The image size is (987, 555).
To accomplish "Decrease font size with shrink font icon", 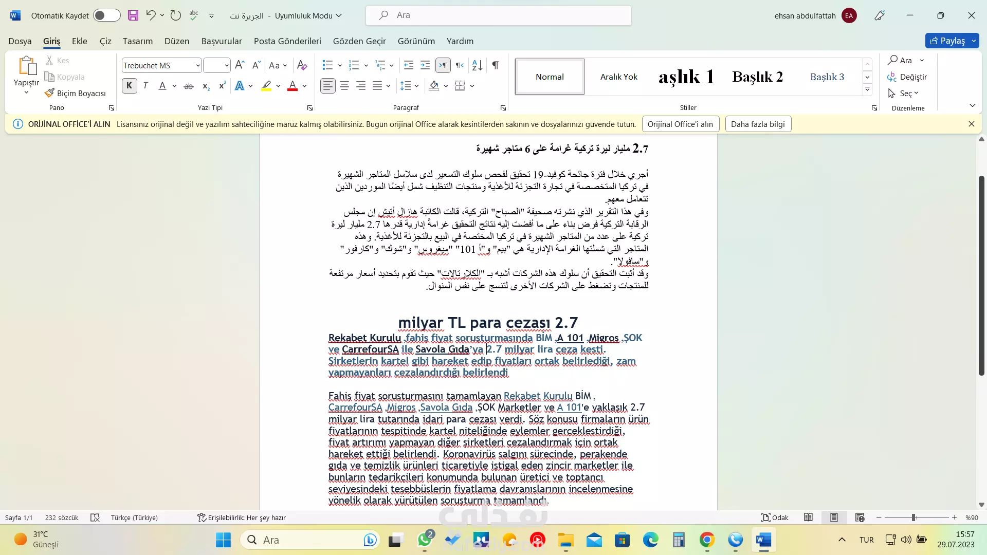I will [x=256, y=65].
